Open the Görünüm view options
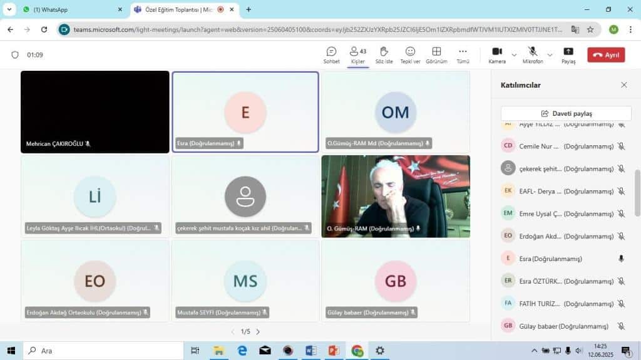641x360 pixels. [x=436, y=55]
